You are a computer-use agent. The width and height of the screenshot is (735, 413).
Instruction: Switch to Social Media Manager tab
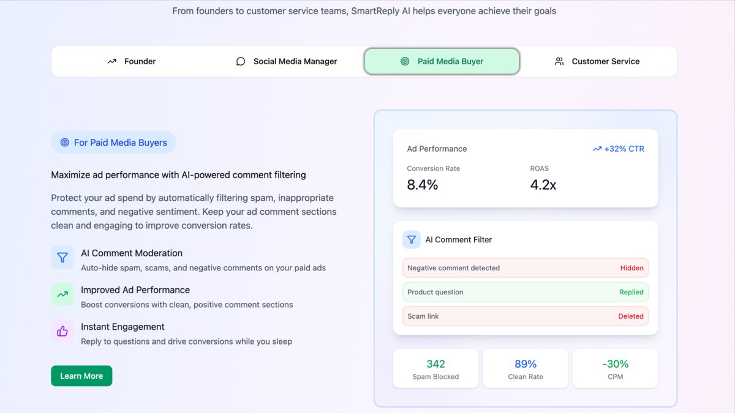pyautogui.click(x=287, y=61)
